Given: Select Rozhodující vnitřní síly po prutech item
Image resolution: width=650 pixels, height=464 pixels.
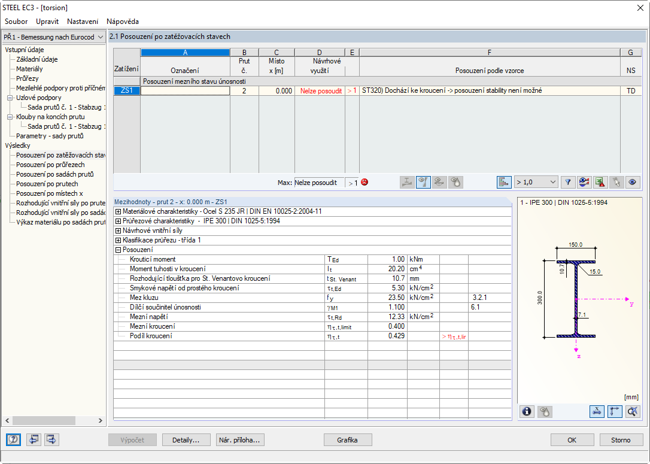Looking at the screenshot, I should pos(60,203).
